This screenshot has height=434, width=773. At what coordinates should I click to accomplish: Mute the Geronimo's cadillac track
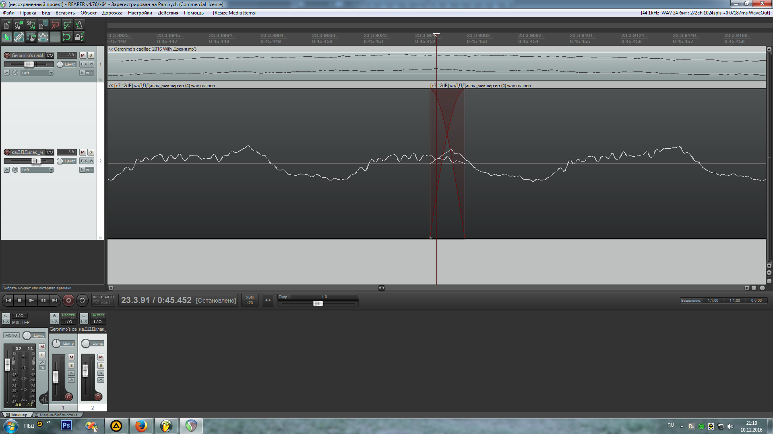83,55
